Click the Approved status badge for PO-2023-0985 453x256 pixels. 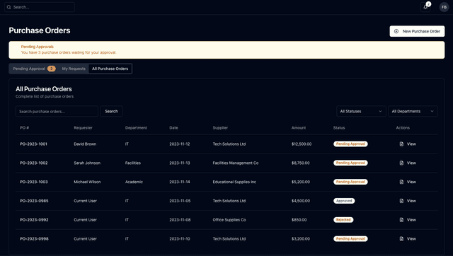tap(344, 201)
